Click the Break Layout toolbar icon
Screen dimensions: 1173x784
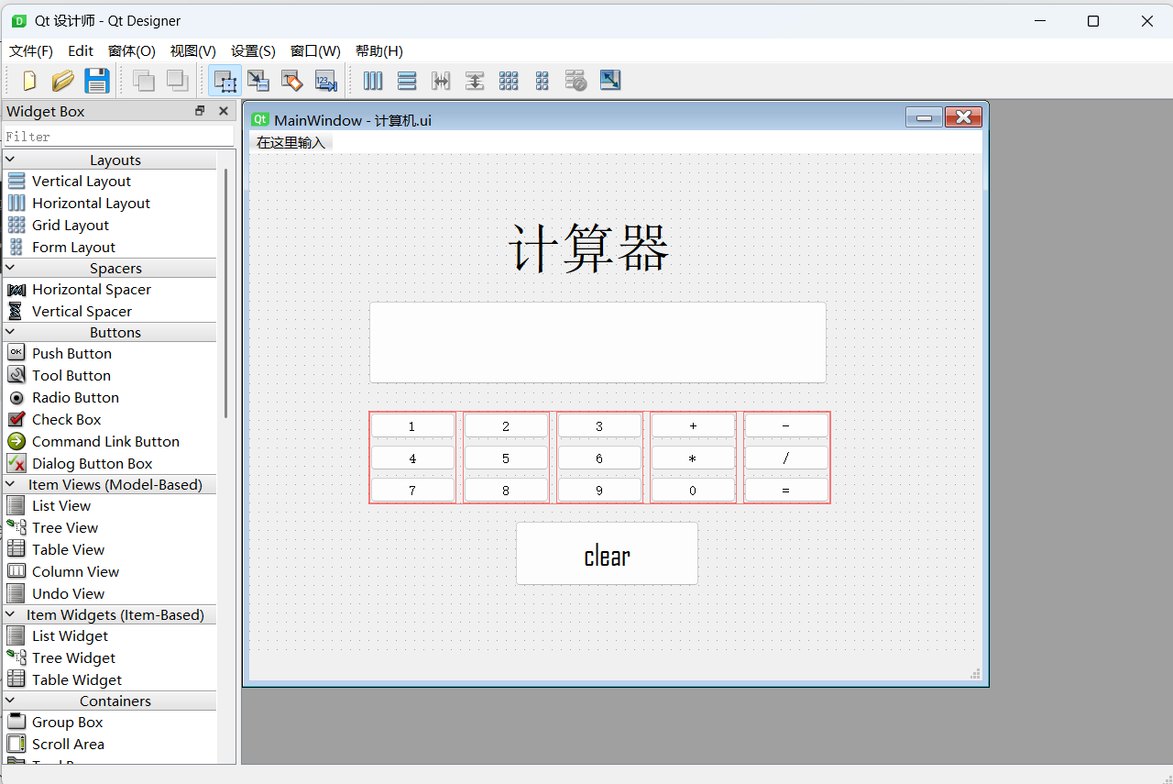click(x=576, y=81)
